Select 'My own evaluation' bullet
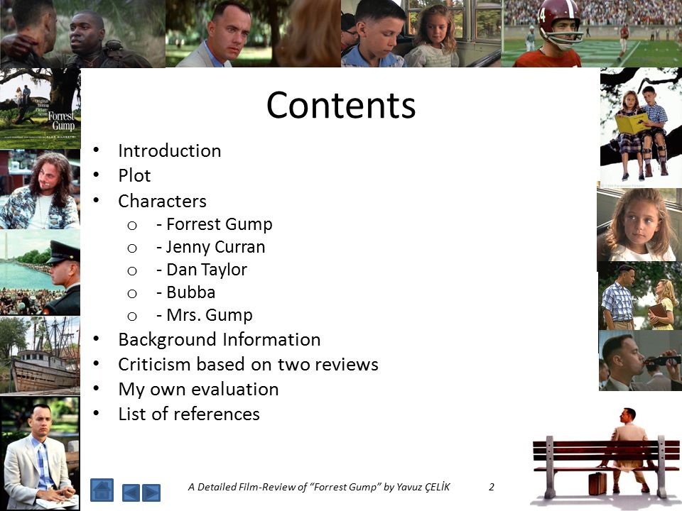Screen dimensions: 682x511 (198, 390)
